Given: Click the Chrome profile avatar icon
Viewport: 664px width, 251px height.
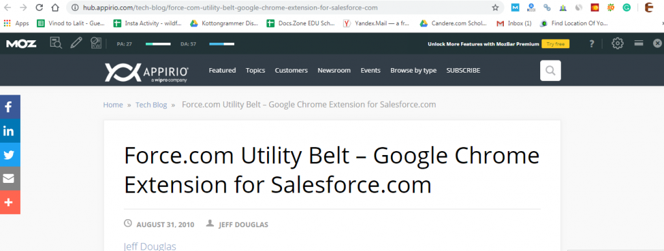Looking at the screenshot, I should (x=648, y=8).
